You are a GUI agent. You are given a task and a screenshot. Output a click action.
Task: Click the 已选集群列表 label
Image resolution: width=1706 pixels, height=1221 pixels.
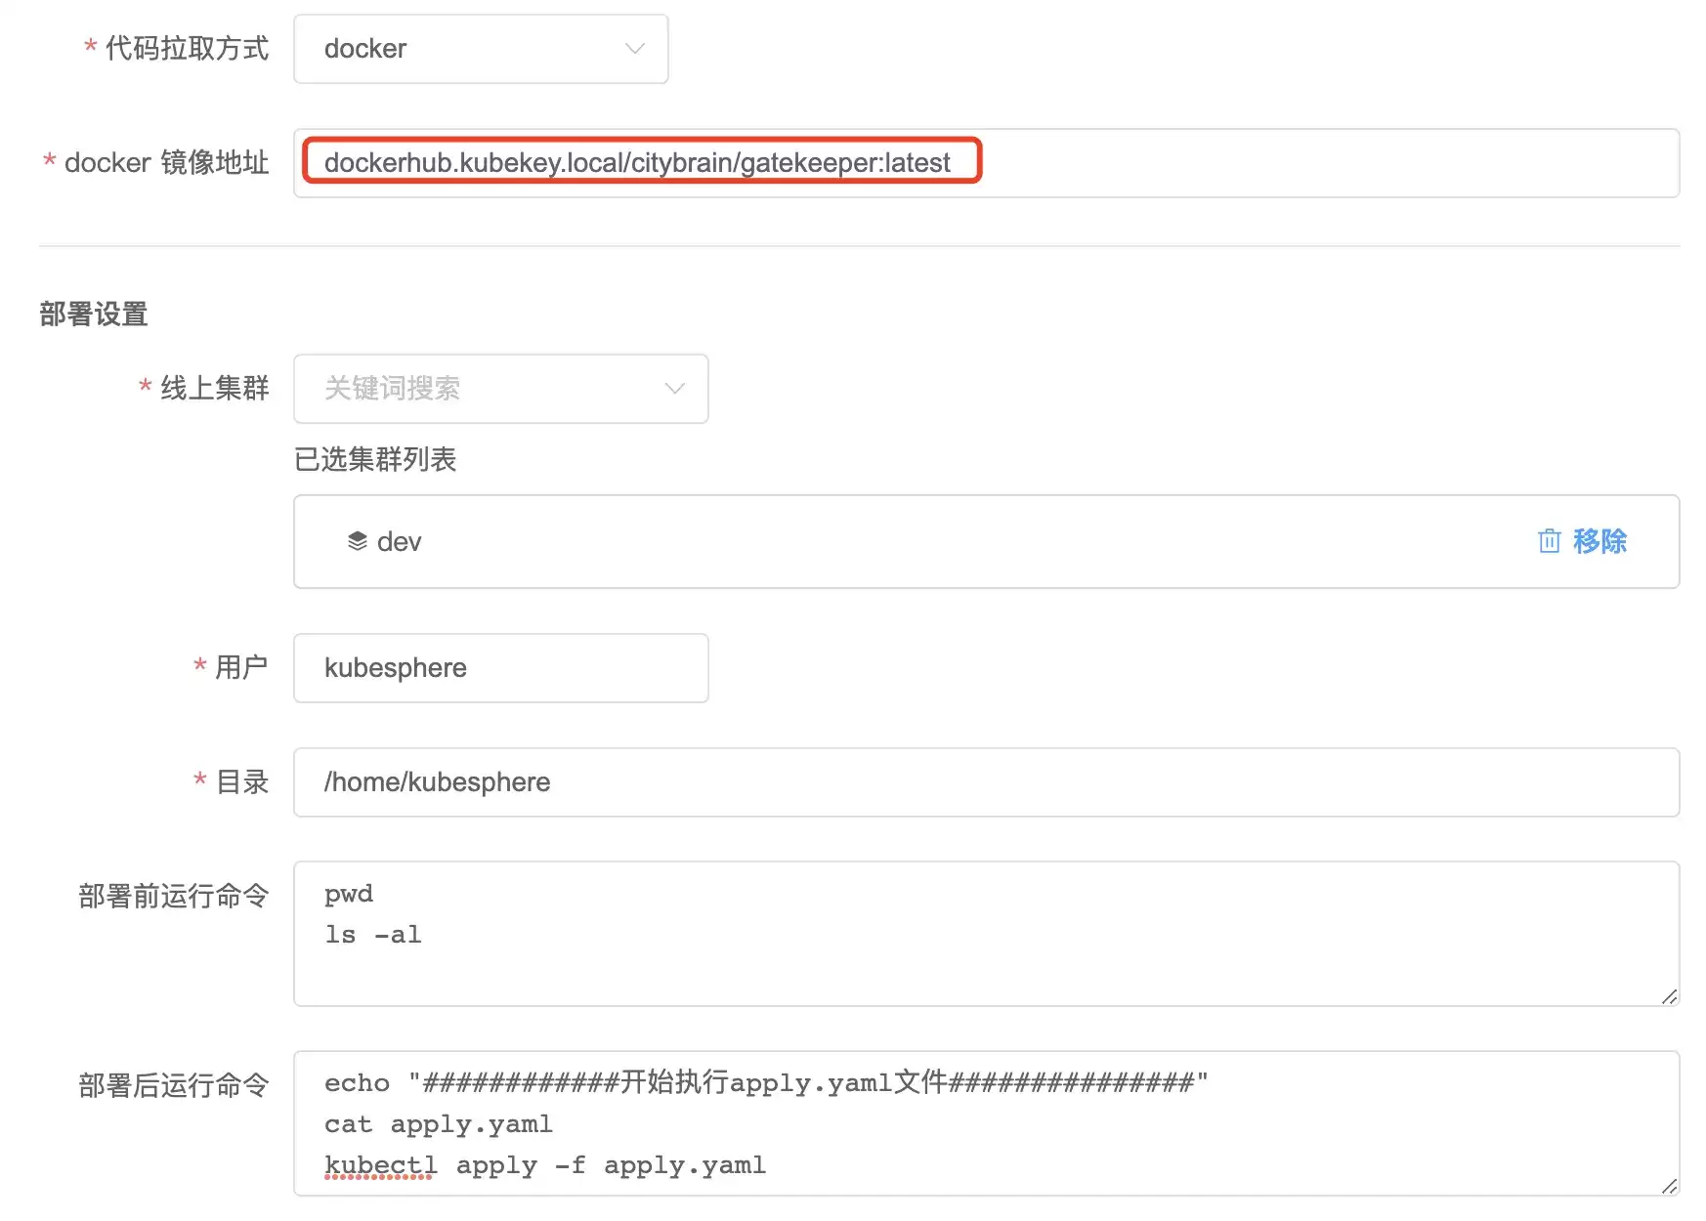[375, 459]
